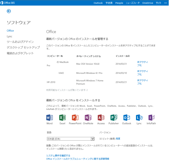Viewport: 169px width, 165px height.
Task: Click the インストール日 column header
Action: (122, 56)
